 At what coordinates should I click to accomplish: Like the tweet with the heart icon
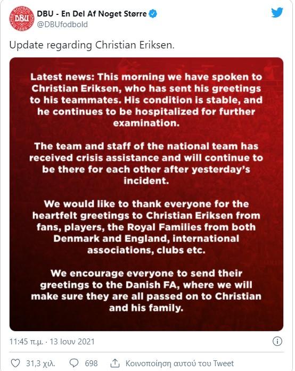15,363
